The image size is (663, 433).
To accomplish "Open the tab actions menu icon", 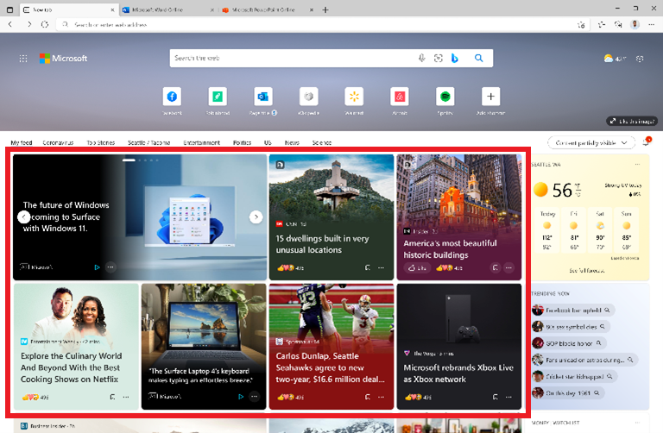I will 10,9.
